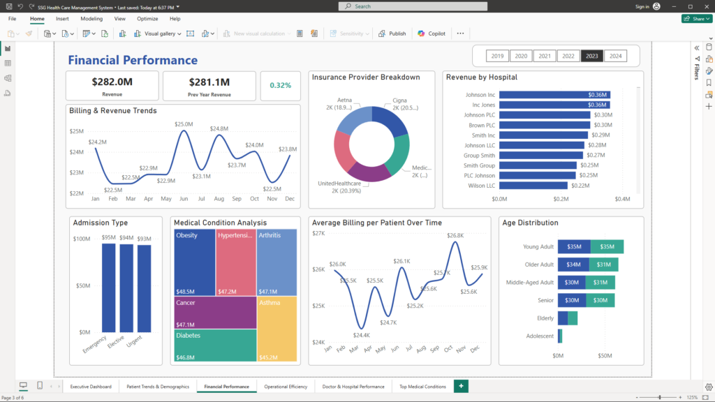
Task: Add a new report page
Action: [x=461, y=386]
